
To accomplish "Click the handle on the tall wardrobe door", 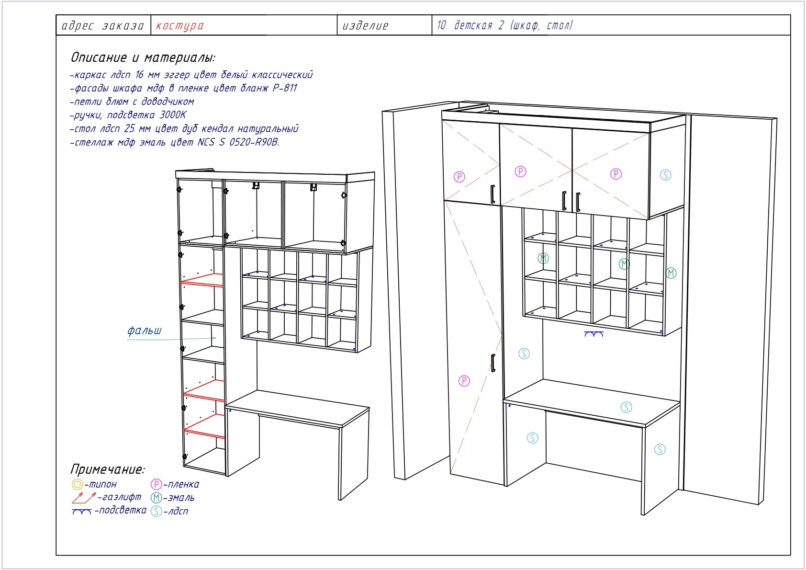I will tap(493, 363).
